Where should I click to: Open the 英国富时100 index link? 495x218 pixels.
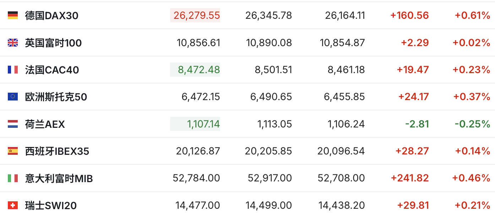point(53,43)
